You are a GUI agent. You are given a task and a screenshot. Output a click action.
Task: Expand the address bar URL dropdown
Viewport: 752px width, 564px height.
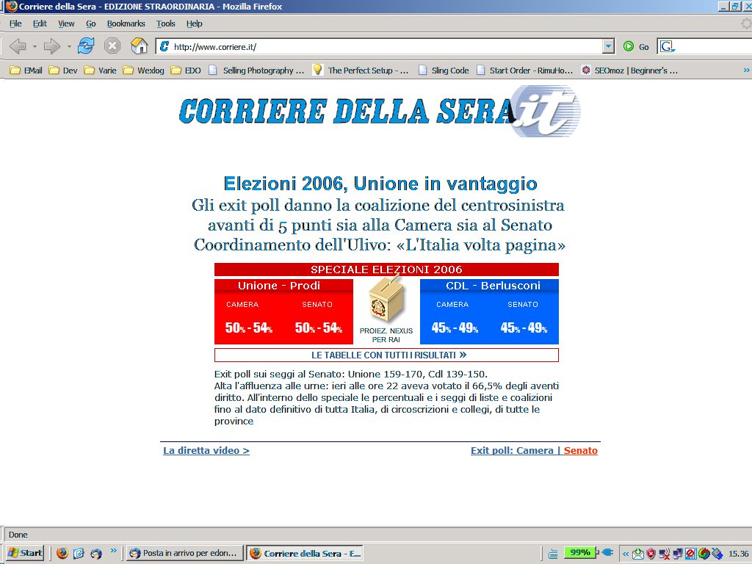pos(608,46)
